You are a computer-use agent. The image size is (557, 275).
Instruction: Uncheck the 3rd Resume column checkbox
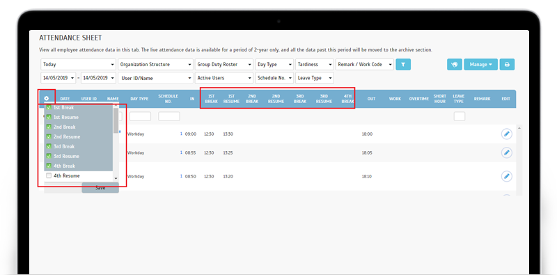click(x=49, y=156)
